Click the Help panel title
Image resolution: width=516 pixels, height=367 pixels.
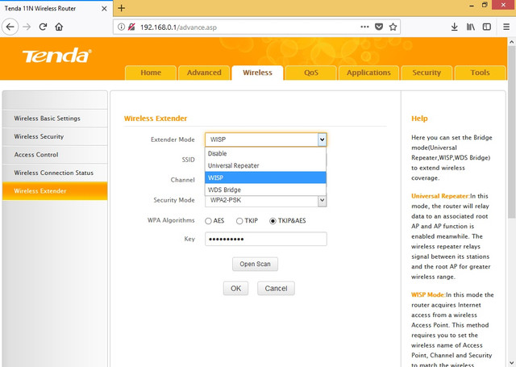tap(419, 119)
